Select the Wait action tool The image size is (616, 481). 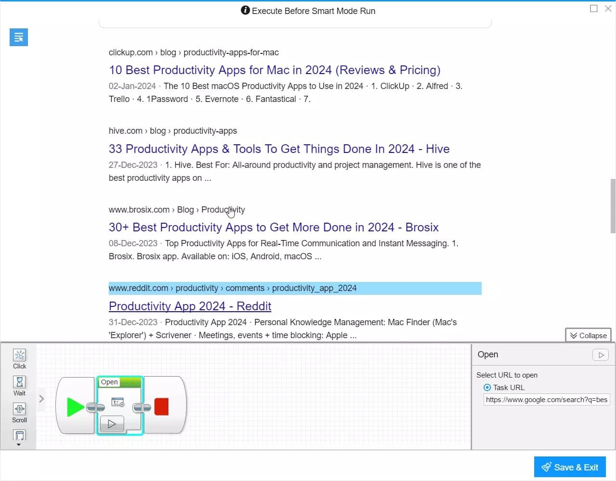(20, 386)
